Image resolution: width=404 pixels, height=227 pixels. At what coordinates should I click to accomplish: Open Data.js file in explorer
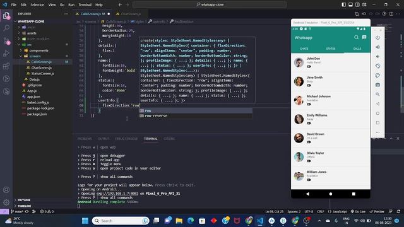pyautogui.click(x=34, y=79)
